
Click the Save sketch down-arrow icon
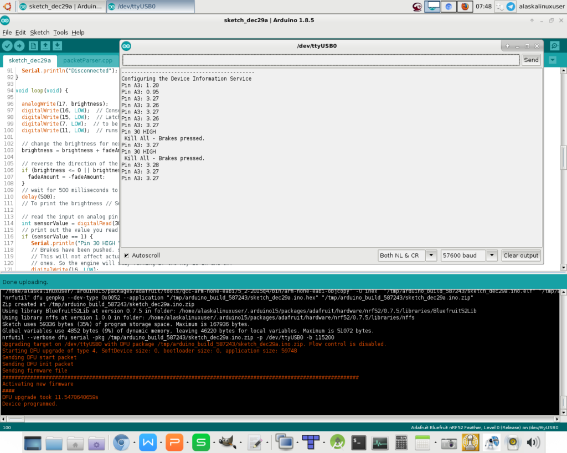pos(58,46)
